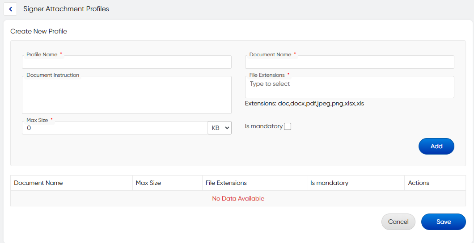Image resolution: width=474 pixels, height=243 pixels.
Task: Open the KB size unit dropdown
Action: pyautogui.click(x=220, y=128)
